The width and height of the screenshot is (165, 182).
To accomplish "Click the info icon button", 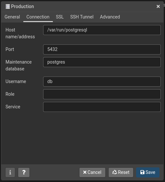I will 10,172.
